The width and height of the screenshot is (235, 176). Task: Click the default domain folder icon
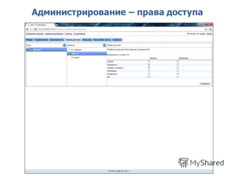[72, 50]
